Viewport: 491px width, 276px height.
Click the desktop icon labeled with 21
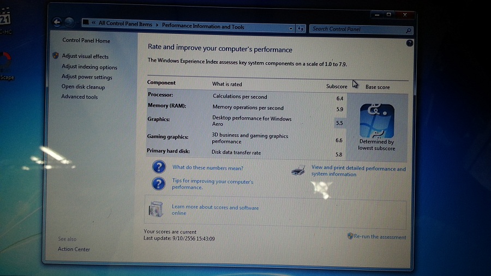(x=5, y=20)
